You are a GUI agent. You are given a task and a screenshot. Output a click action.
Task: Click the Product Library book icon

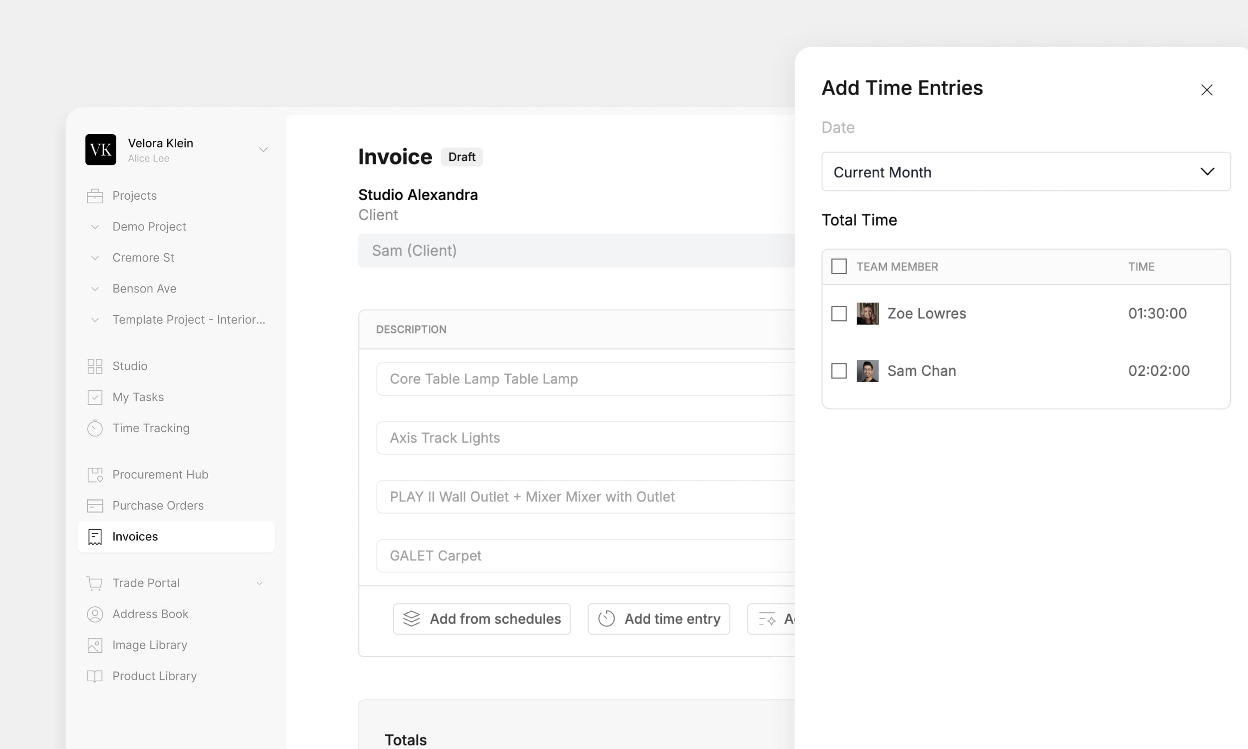95,676
